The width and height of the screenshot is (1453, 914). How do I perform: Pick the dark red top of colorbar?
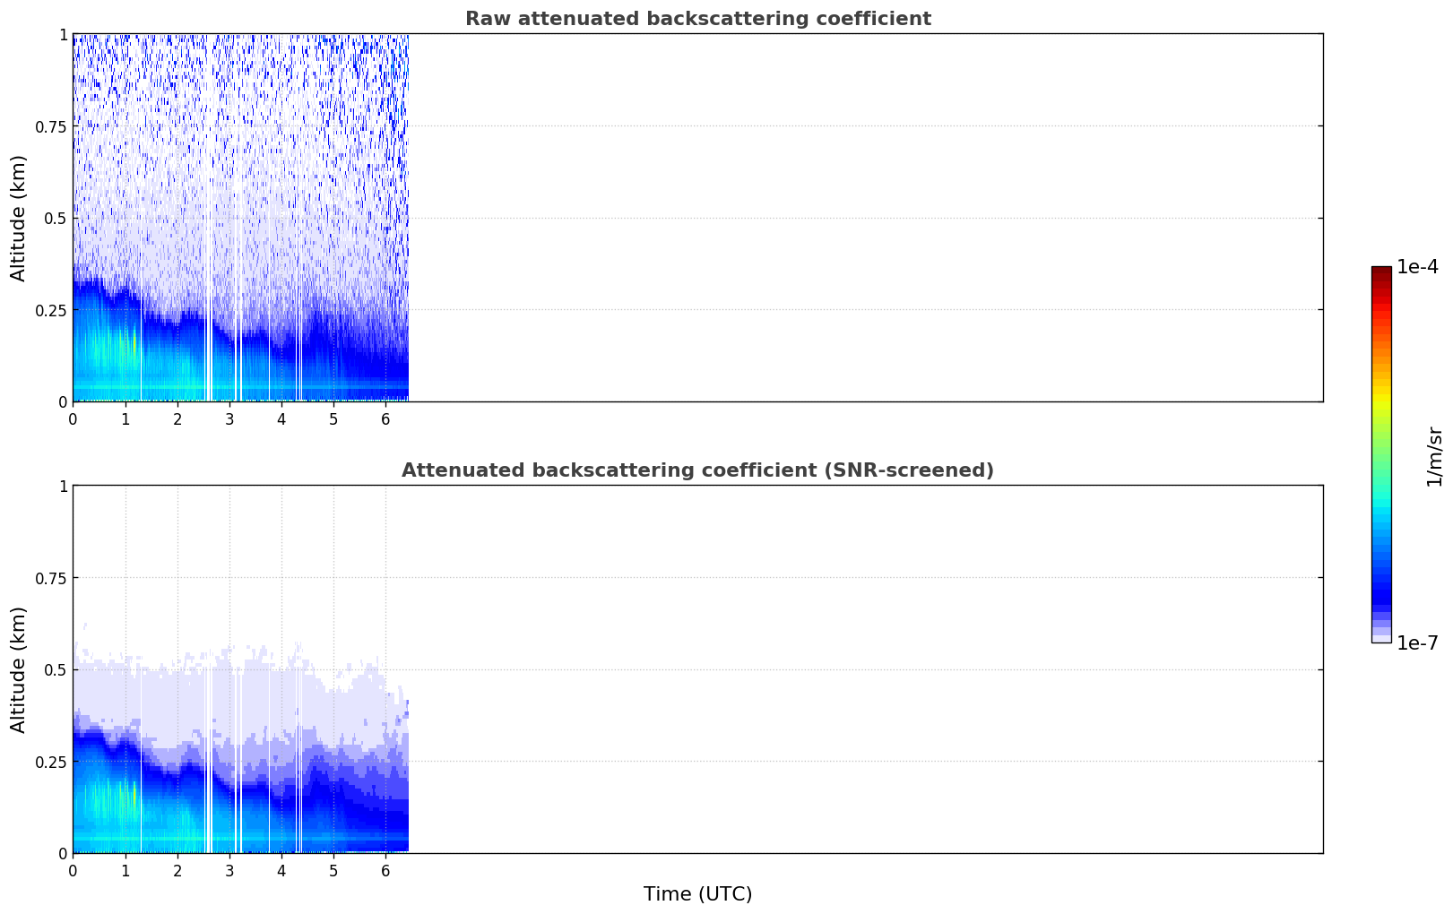[1381, 273]
